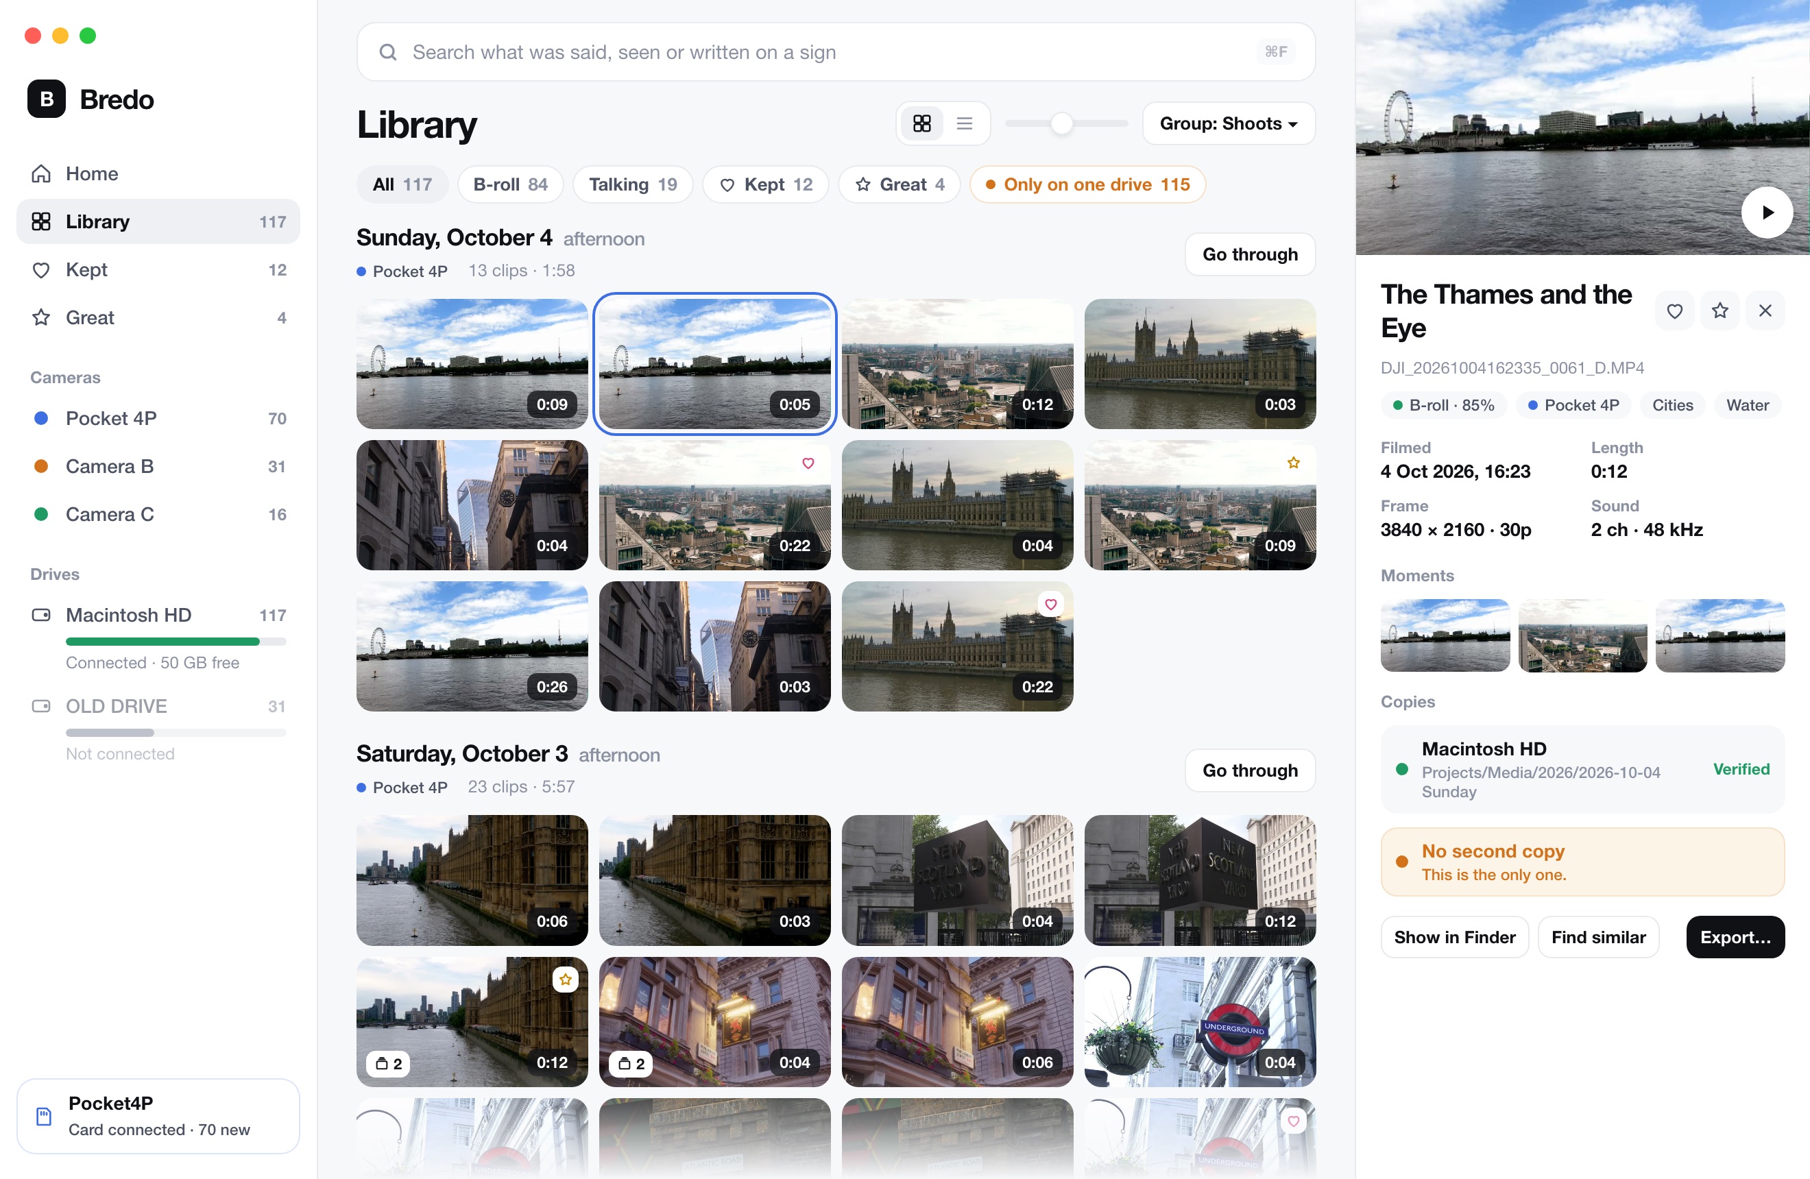Play the preview video

pyautogui.click(x=1767, y=212)
